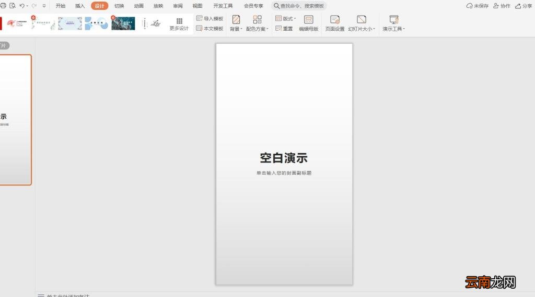Click the Undo arrow icon
The height and width of the screenshot is (297, 535).
(22, 6)
